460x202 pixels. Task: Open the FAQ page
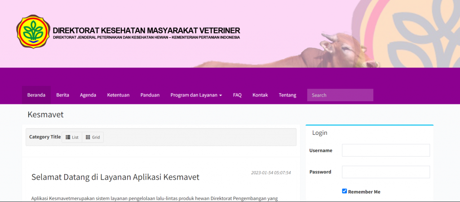pyautogui.click(x=237, y=95)
